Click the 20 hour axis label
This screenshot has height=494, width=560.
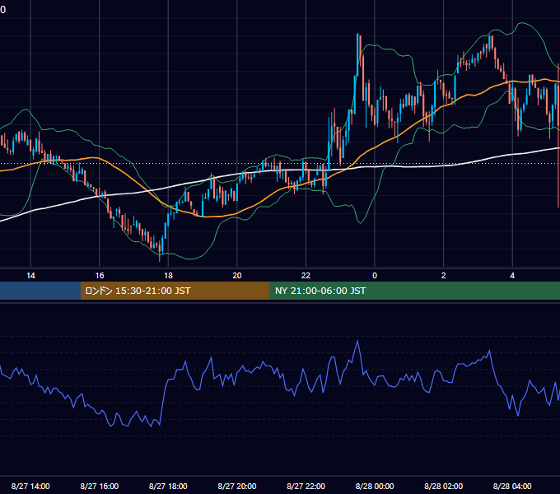click(237, 276)
